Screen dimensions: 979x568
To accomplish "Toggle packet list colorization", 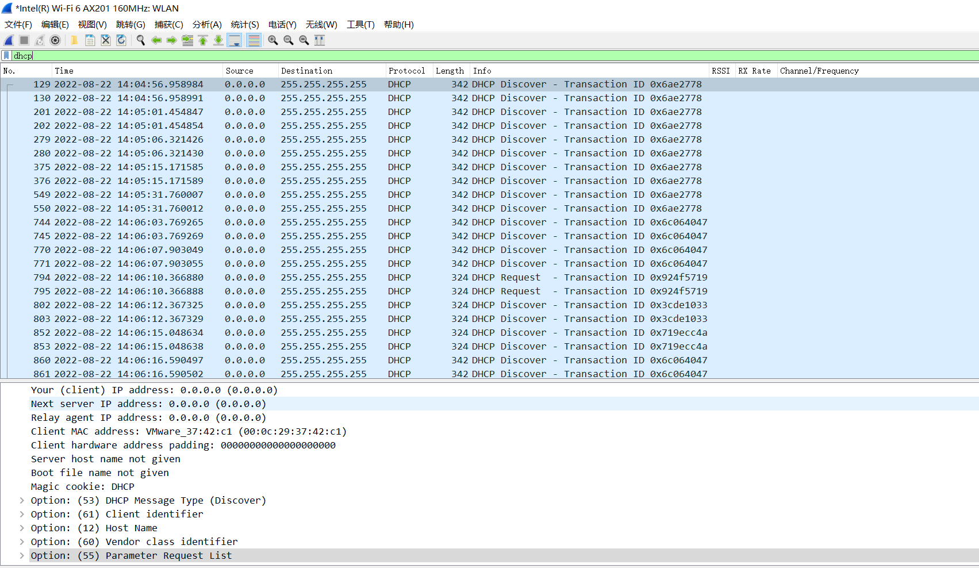I will click(x=254, y=40).
